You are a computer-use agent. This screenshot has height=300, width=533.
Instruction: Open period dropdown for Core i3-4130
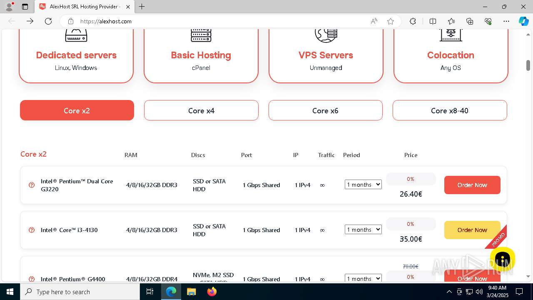pos(363,230)
